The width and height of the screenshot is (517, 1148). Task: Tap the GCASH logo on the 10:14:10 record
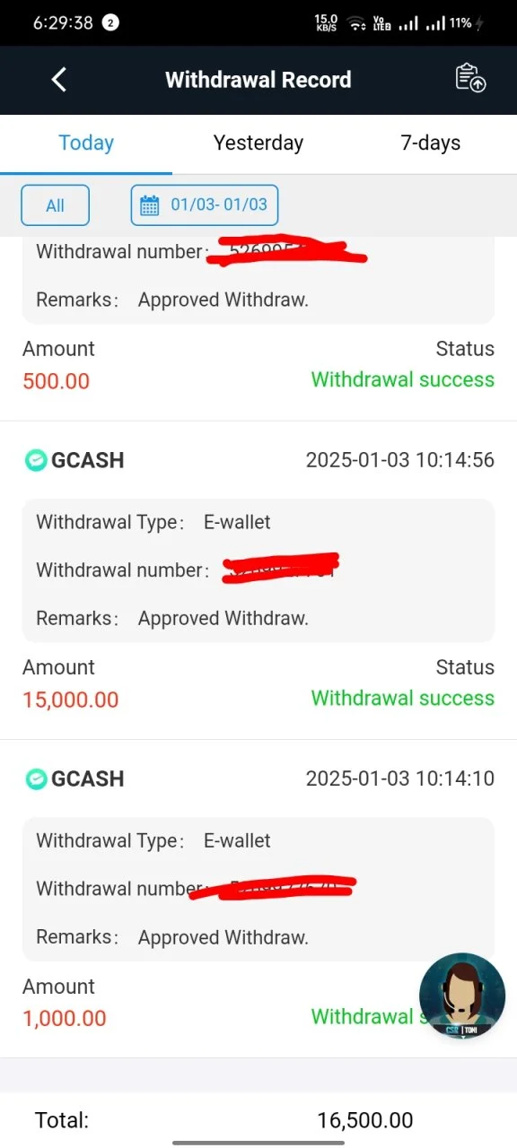(35, 778)
